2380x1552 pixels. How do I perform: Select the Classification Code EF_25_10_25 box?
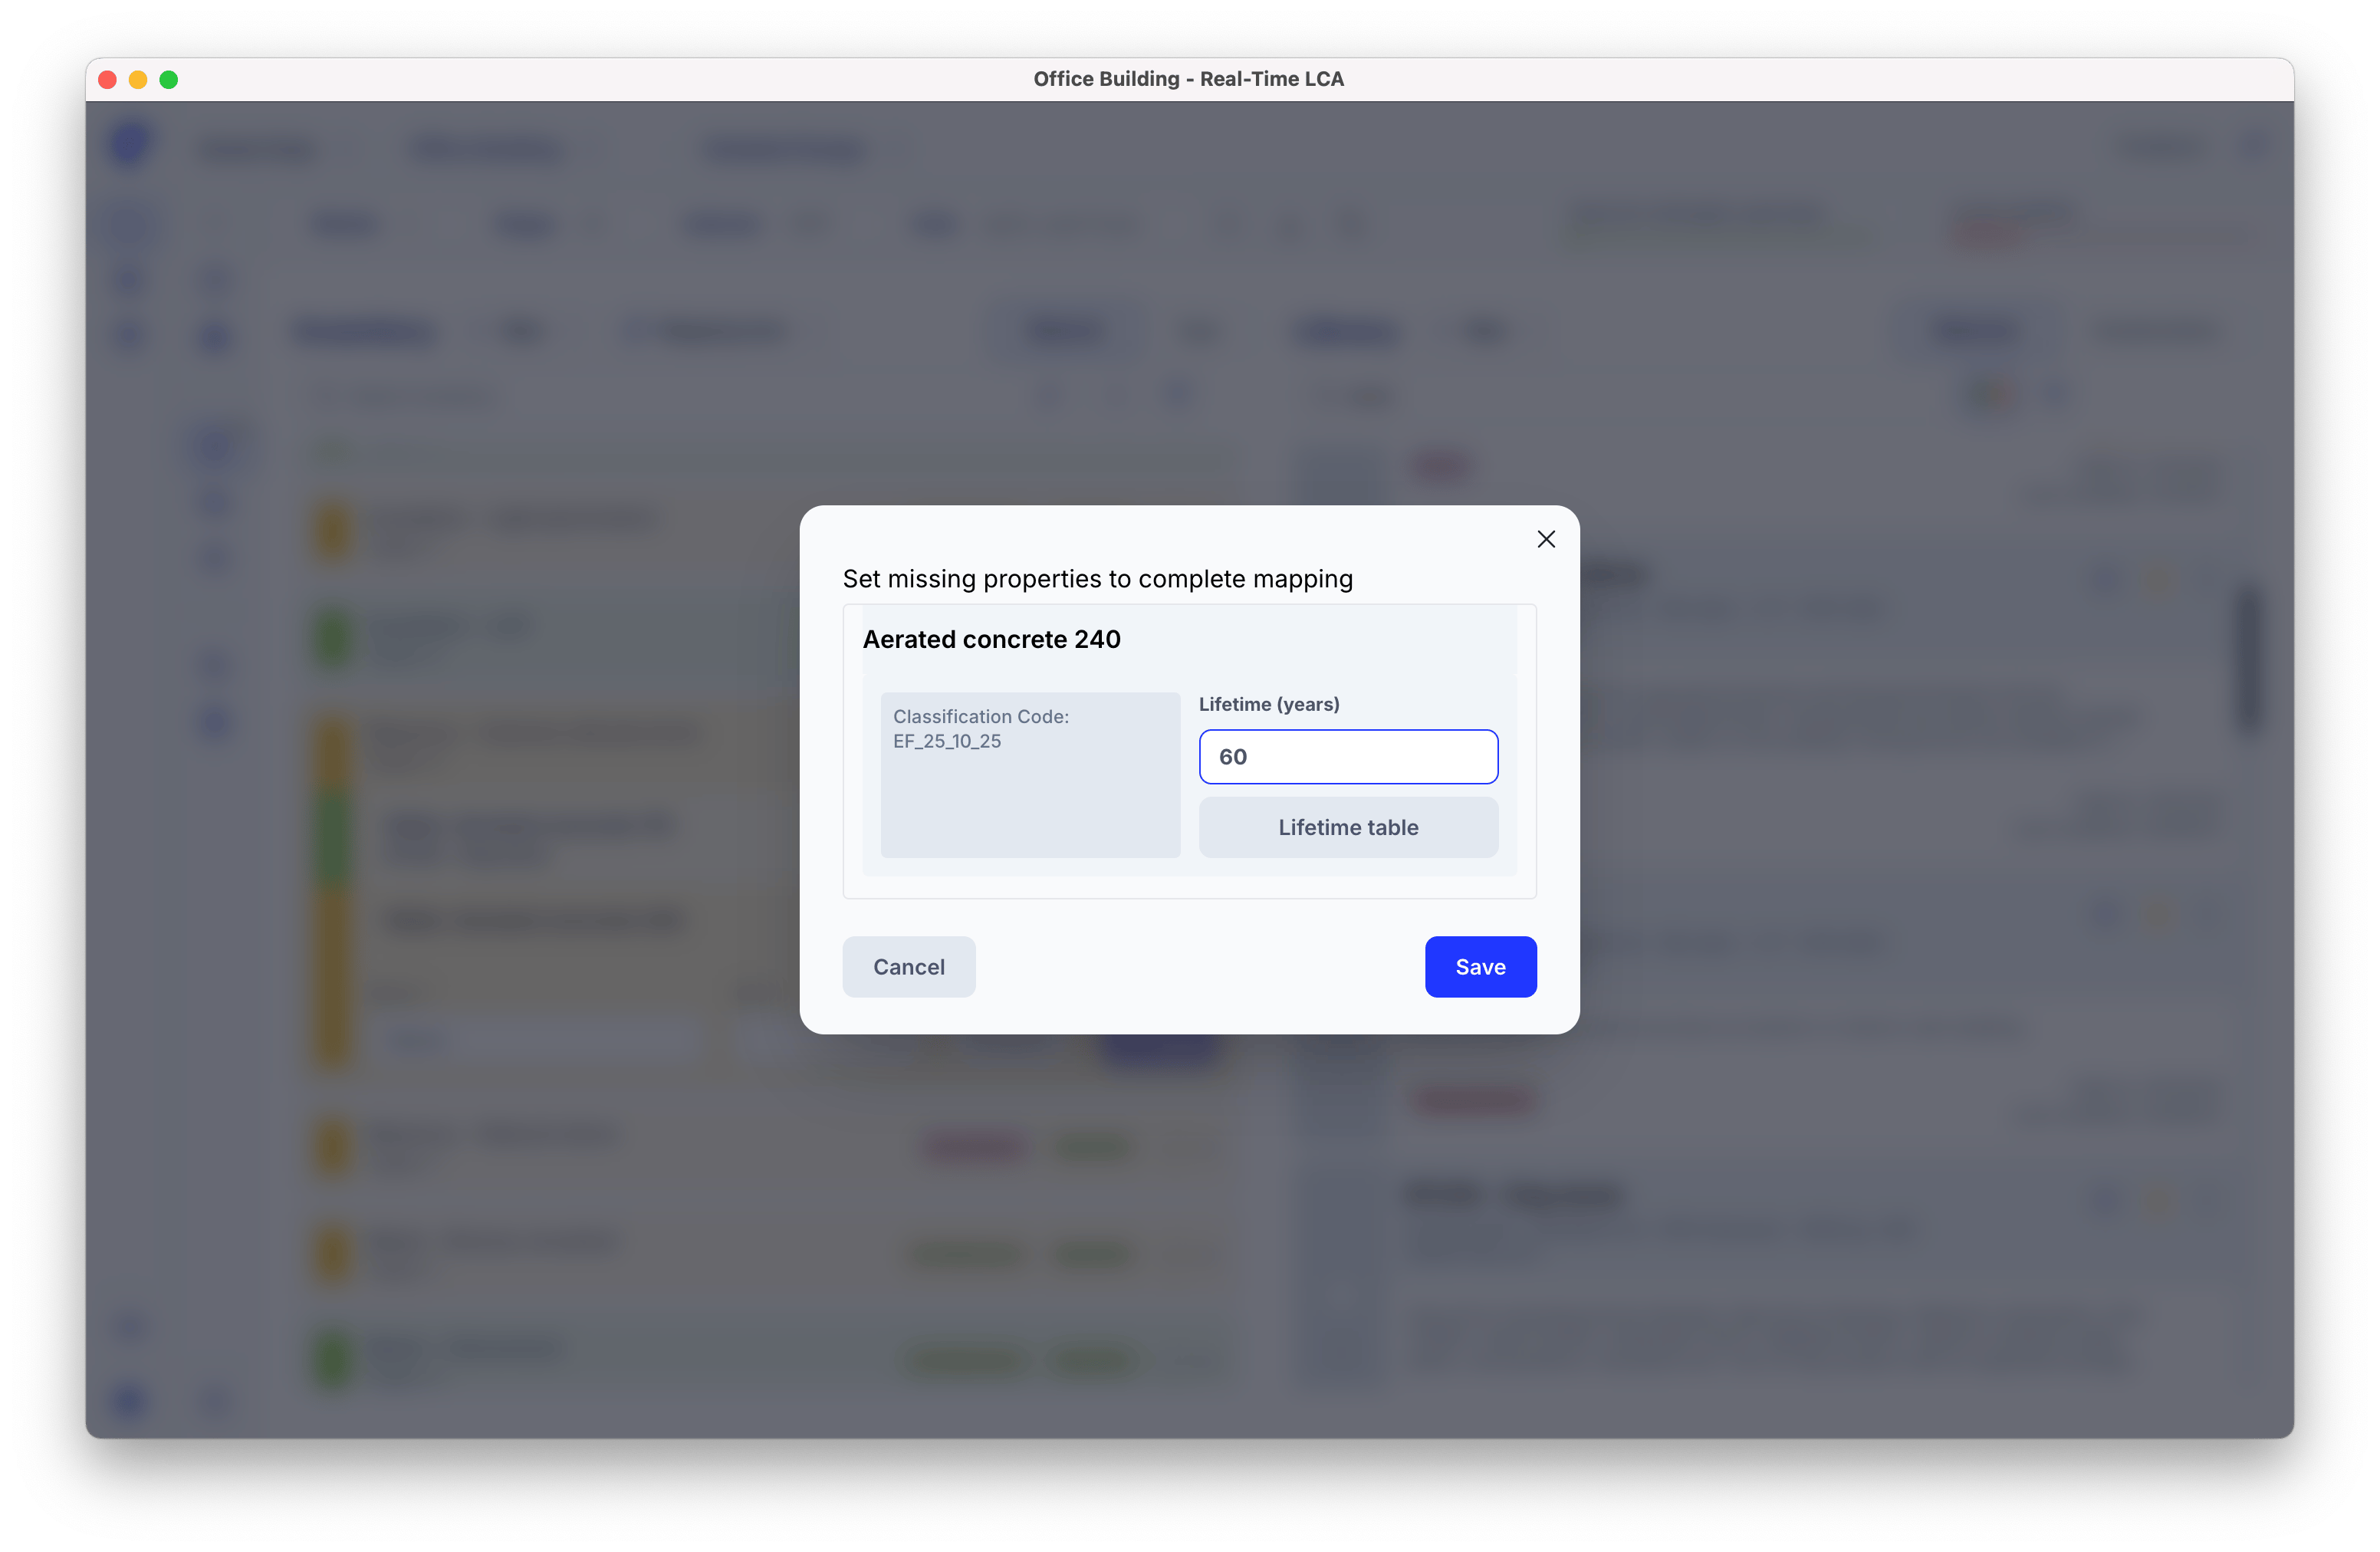[1030, 775]
